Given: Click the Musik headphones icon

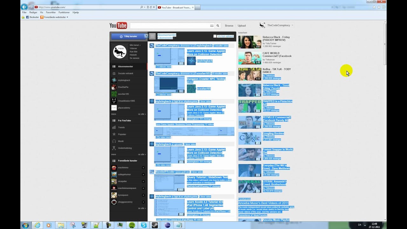Looking at the screenshot, I should (114, 141).
